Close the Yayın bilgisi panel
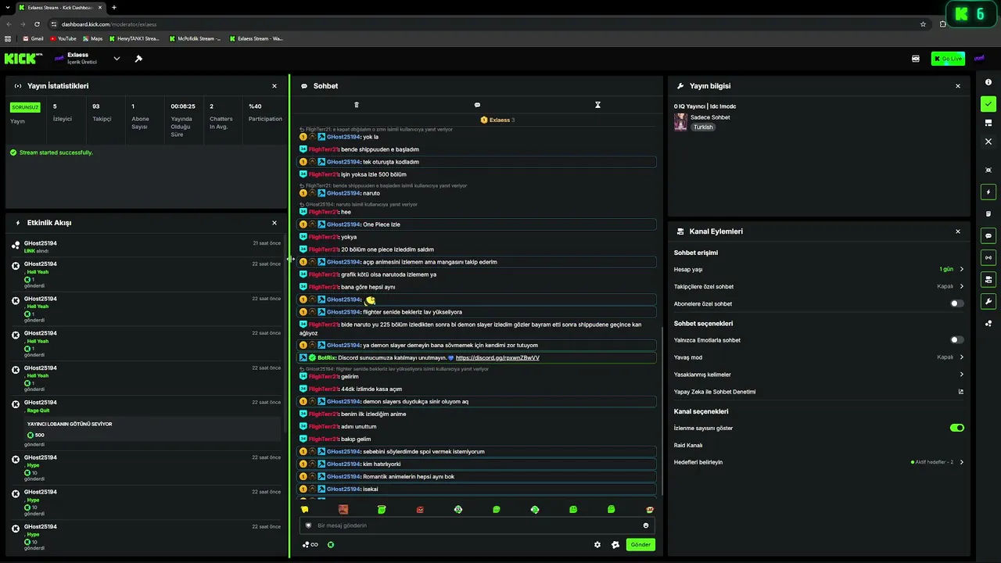The image size is (1001, 563). [x=958, y=86]
